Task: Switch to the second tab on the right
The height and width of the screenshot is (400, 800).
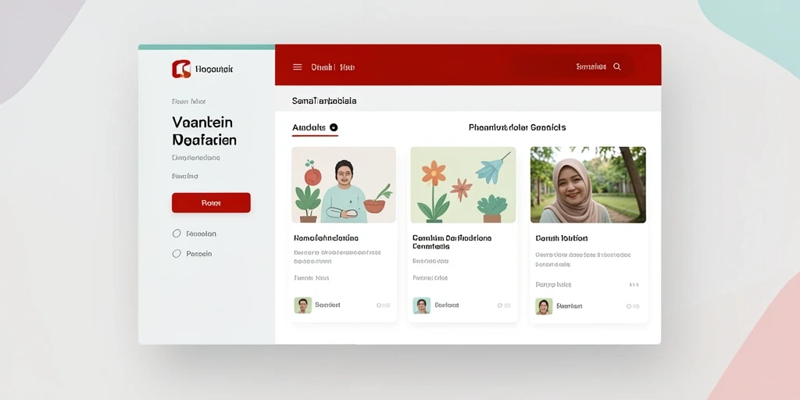Action: [517, 127]
